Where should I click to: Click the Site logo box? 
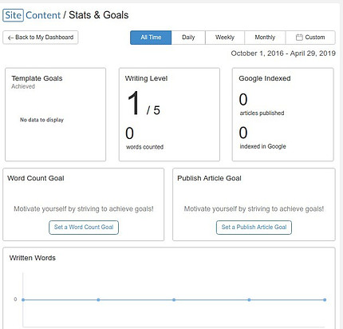pos(14,15)
